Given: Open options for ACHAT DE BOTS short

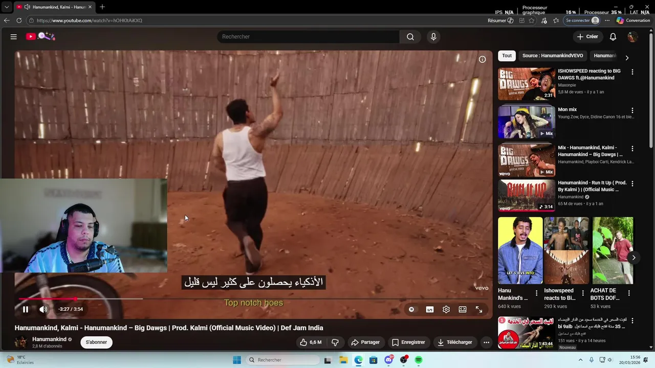Looking at the screenshot, I should 629,293.
